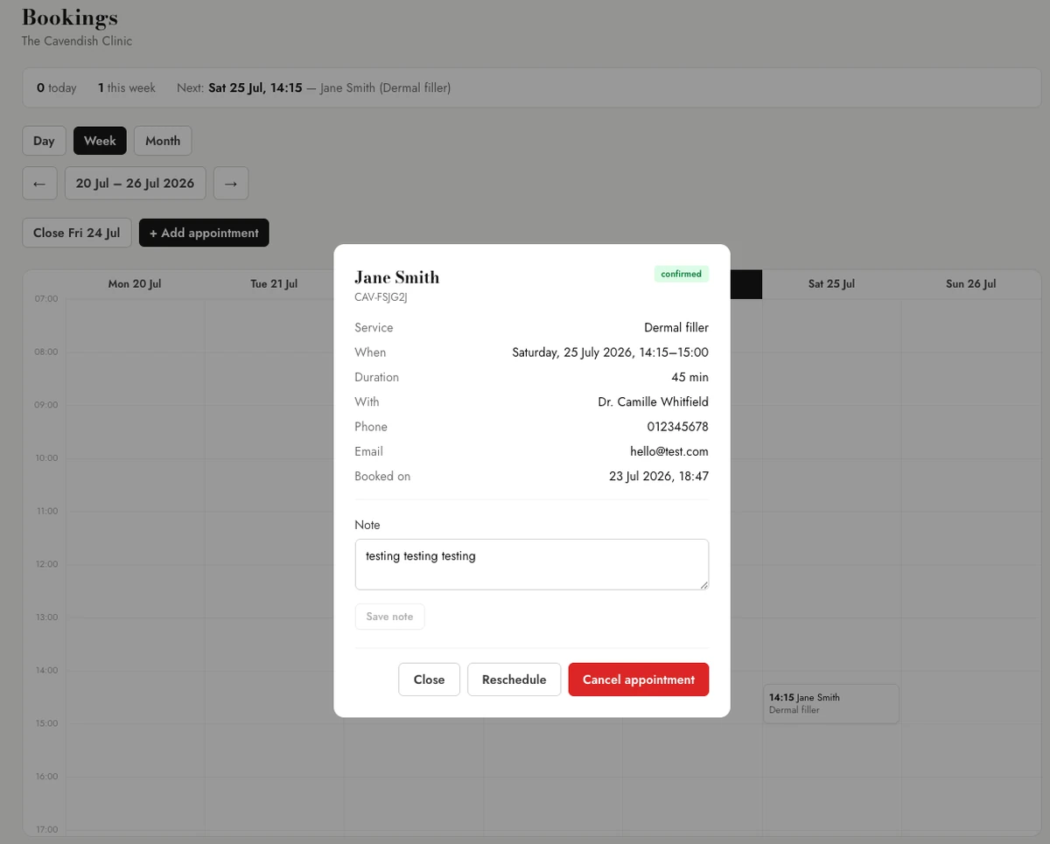Click the Saturday, 25 July 2026 time value
The image size is (1050, 844).
(610, 352)
